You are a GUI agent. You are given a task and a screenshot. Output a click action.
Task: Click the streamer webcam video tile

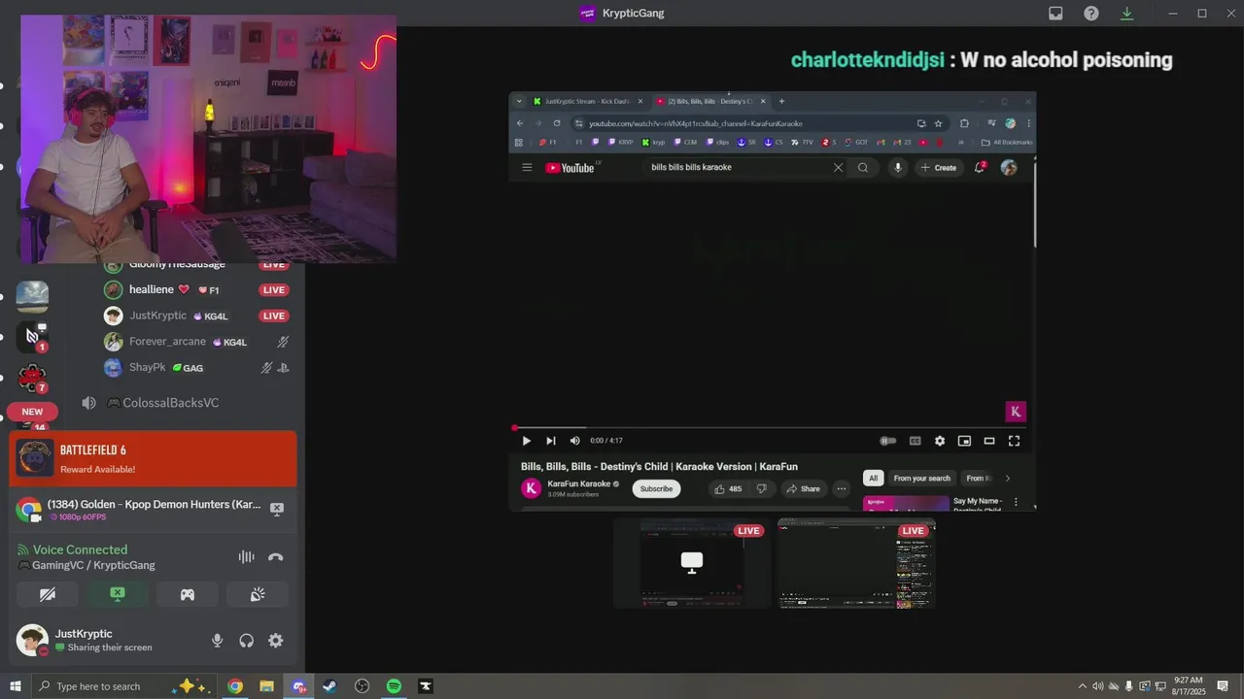coord(208,139)
